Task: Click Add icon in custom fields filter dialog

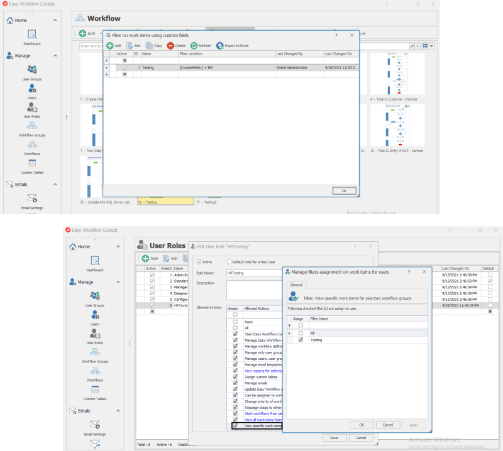Action: click(110, 46)
